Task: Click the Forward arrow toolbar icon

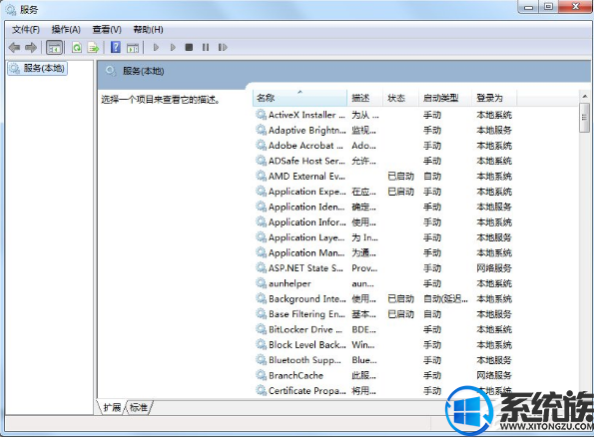Action: click(x=31, y=47)
